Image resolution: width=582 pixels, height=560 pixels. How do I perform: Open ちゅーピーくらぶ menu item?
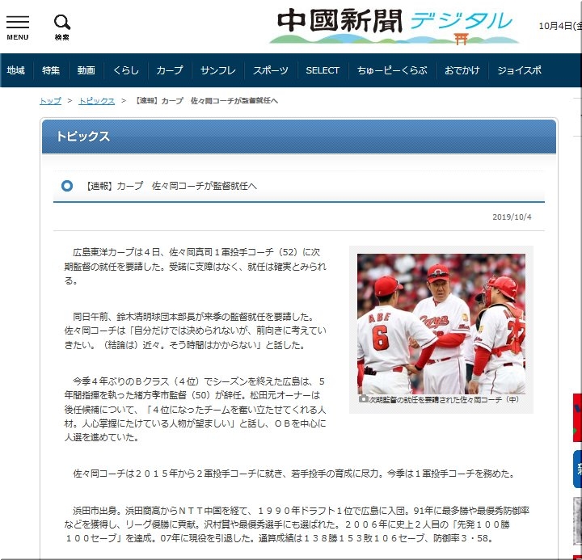(392, 70)
